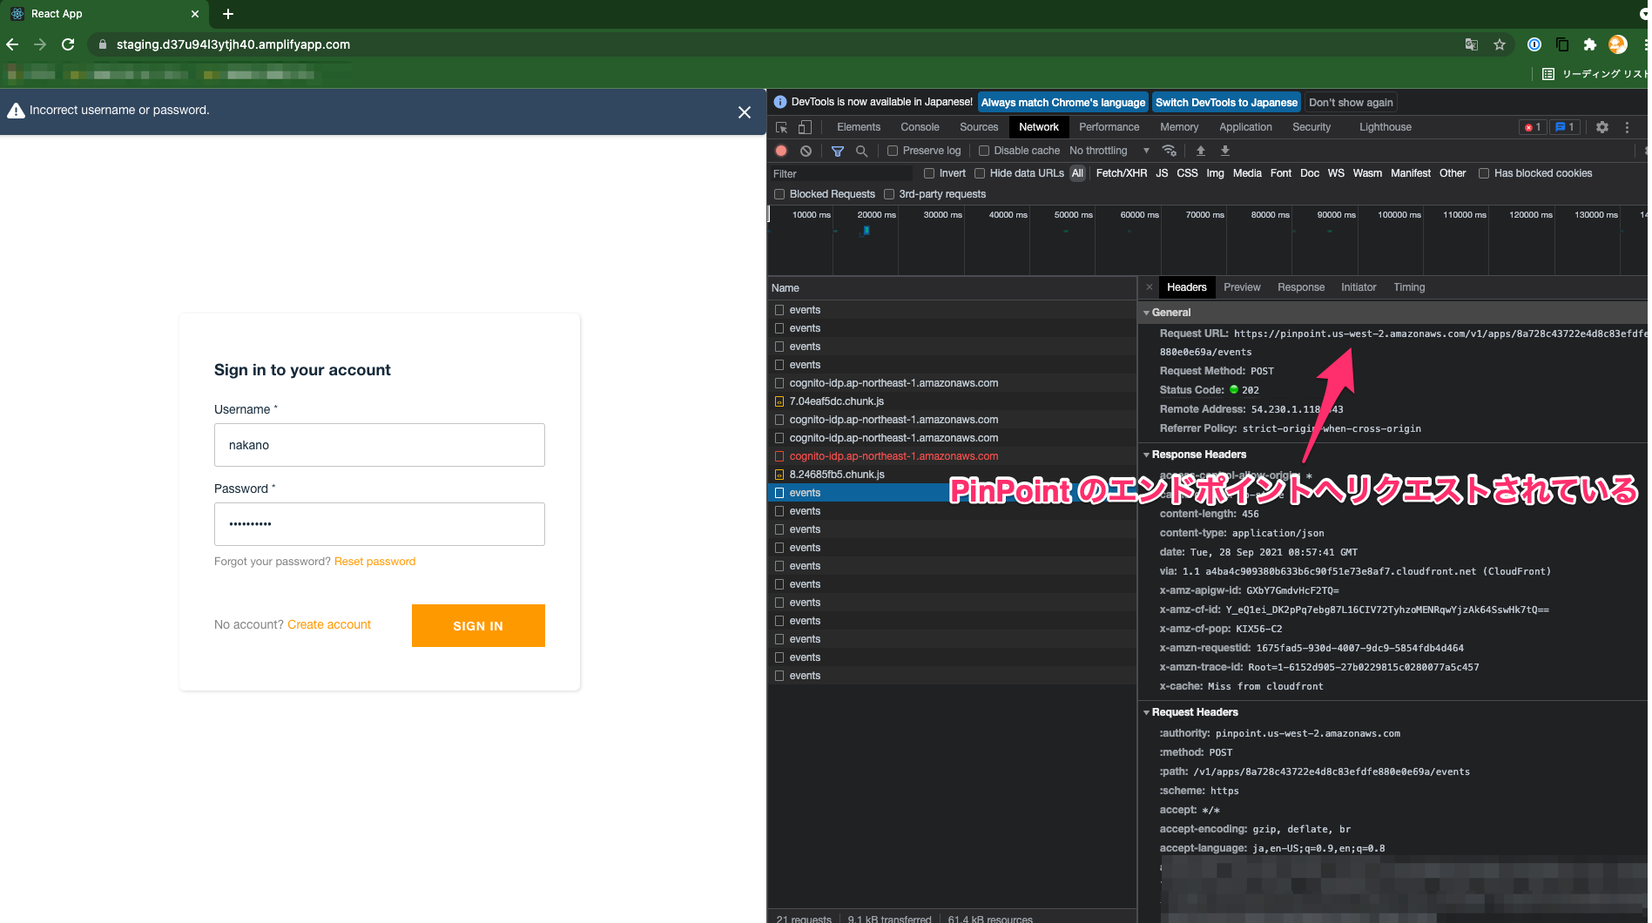Enable Preserve log checkbox

pyautogui.click(x=893, y=151)
